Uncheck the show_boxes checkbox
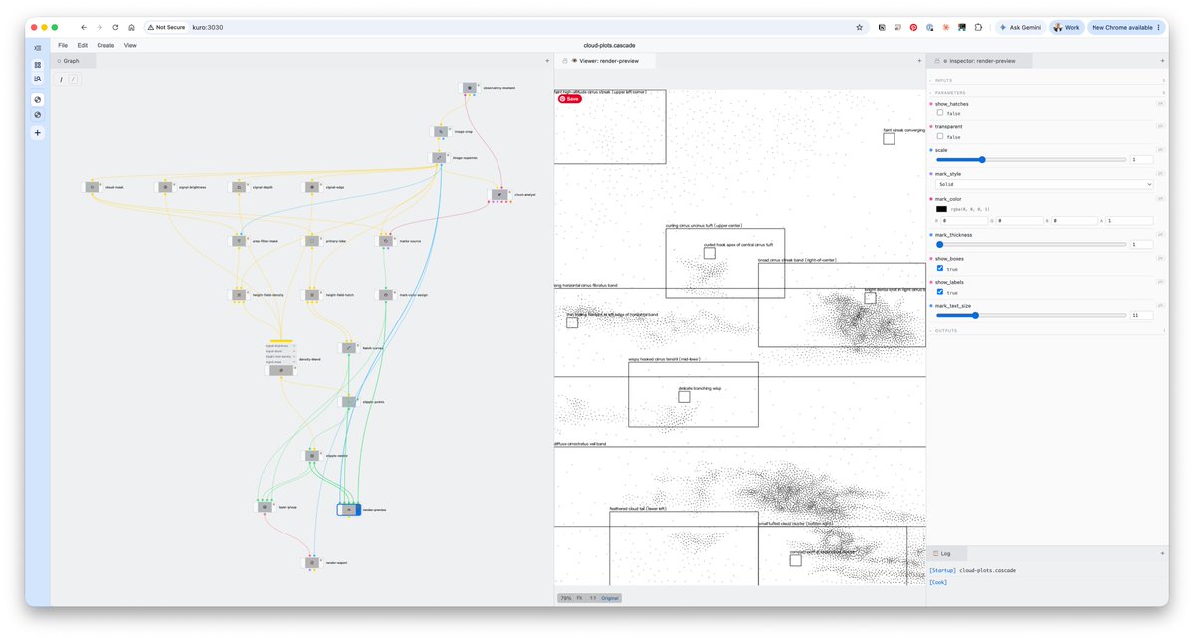The width and height of the screenshot is (1194, 640). (940, 269)
